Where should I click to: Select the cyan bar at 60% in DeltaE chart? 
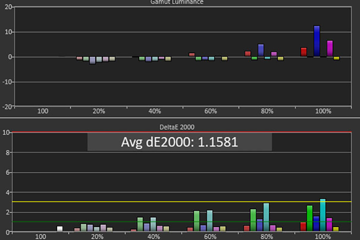[x=209, y=221]
